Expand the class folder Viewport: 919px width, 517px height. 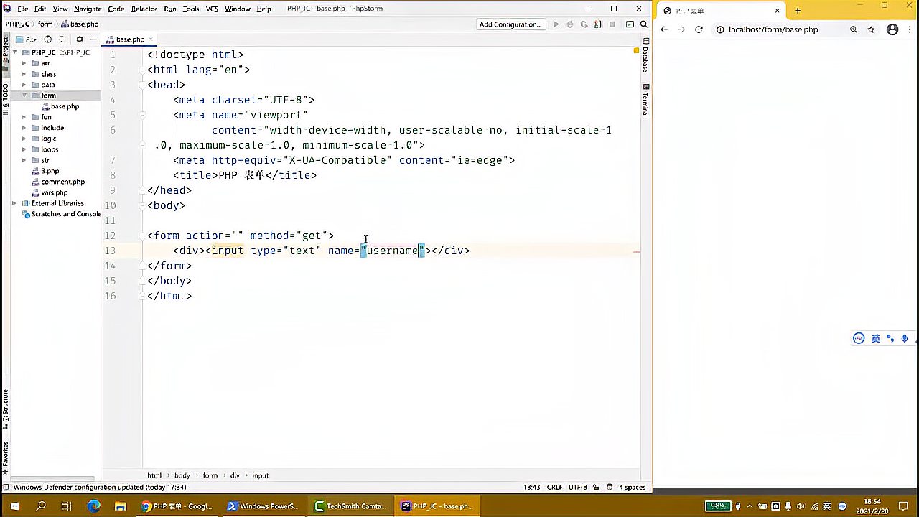[24, 74]
